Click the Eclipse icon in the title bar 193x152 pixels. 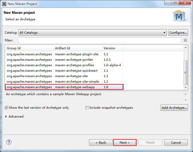[4, 4]
